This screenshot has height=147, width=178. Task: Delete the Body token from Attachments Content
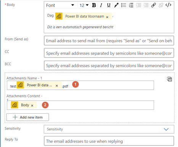32,105
